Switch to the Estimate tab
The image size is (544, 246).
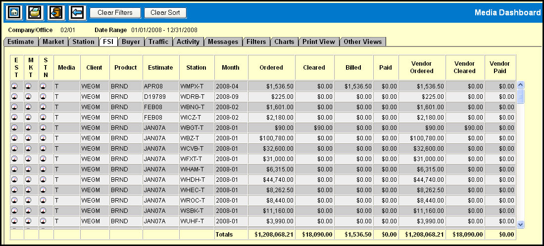tap(21, 42)
